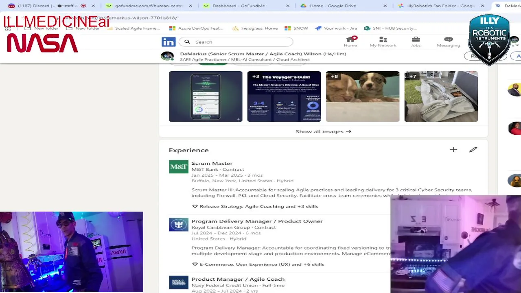Switch to gofundme.com human-centr tab
The image size is (521, 293).
point(149,6)
